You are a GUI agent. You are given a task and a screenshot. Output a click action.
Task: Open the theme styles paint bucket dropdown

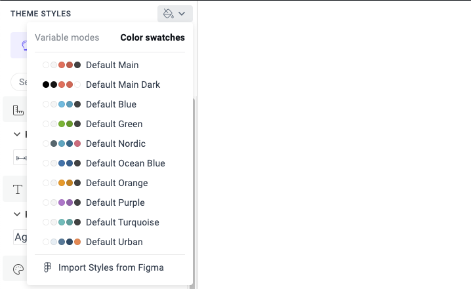pos(174,14)
